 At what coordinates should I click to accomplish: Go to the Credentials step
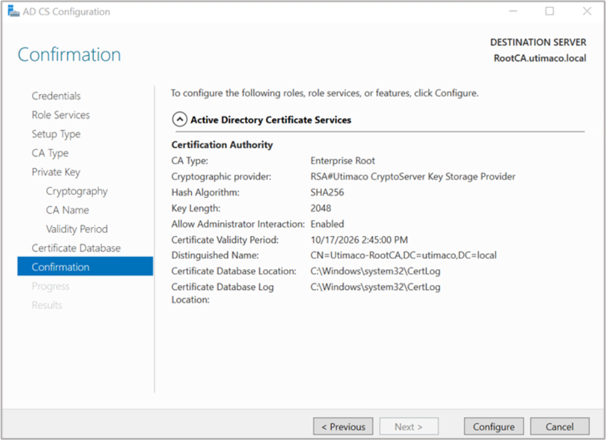[57, 96]
